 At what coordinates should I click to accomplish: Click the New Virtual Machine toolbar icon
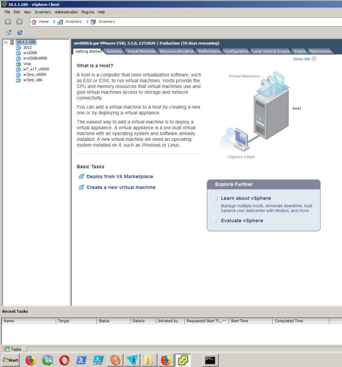click(x=8, y=33)
